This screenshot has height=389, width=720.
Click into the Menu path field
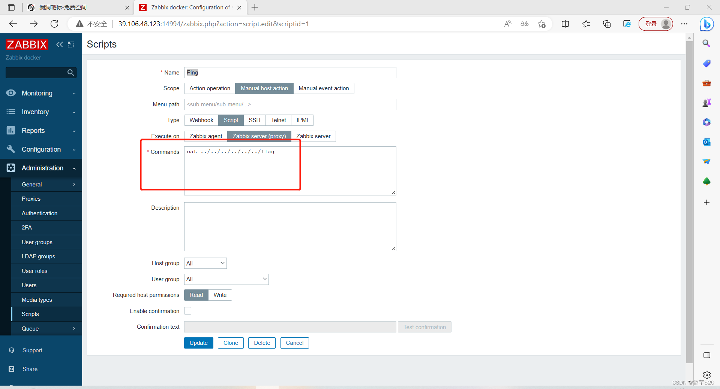[x=290, y=104]
